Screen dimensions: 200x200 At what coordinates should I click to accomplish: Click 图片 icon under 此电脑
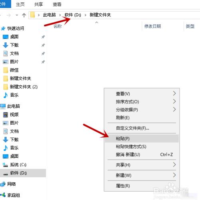(x=6, y=123)
